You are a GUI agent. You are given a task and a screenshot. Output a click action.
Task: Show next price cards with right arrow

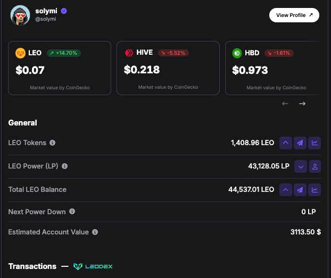tap(302, 104)
